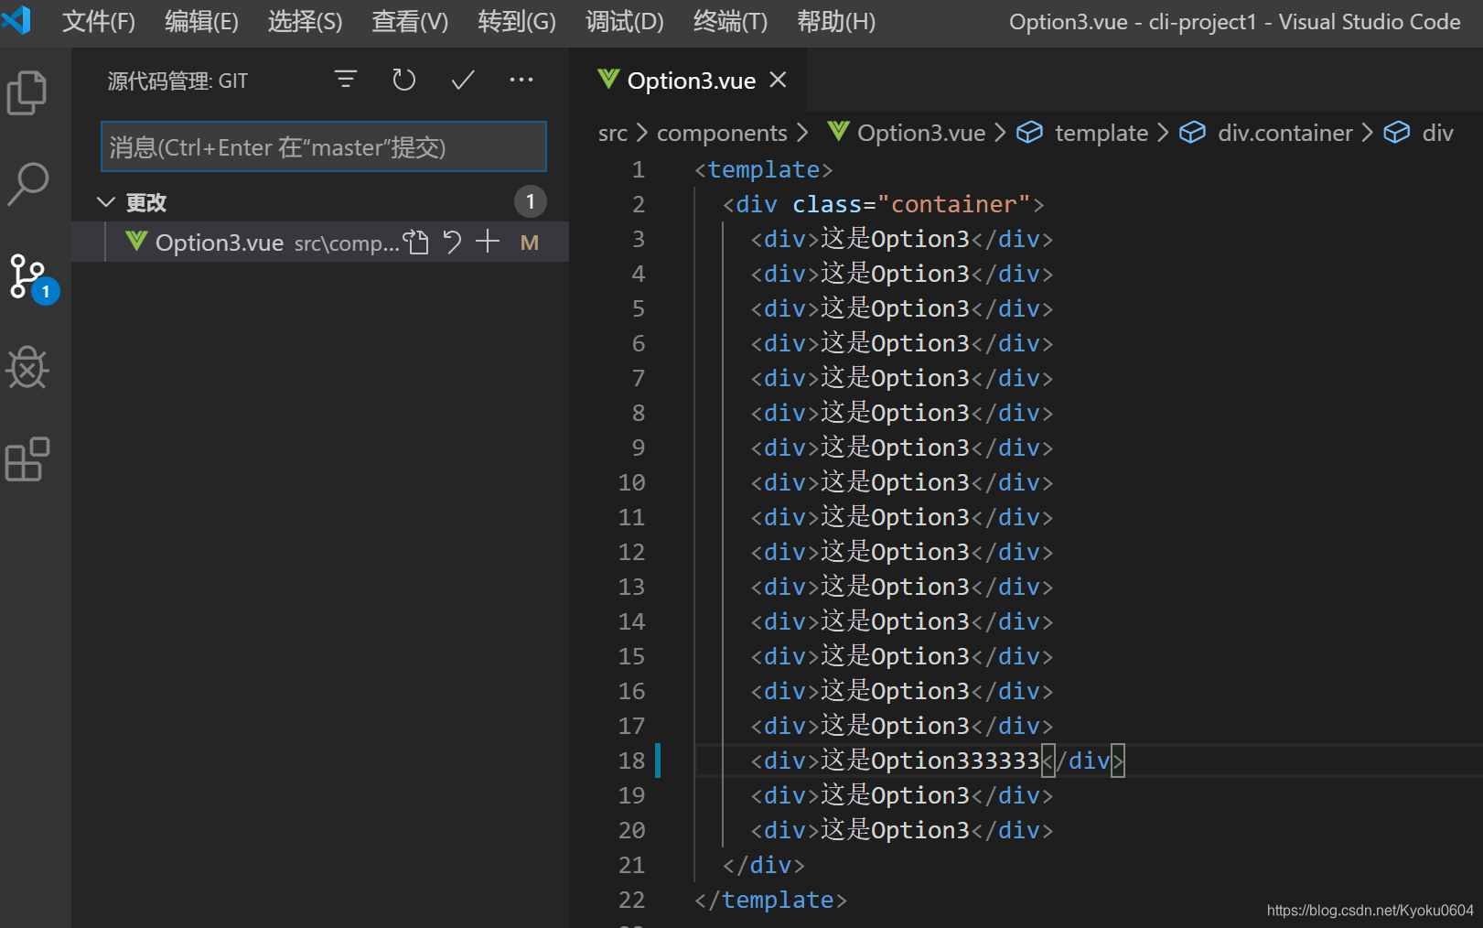
Task: Open more actions ellipsis in Git panel
Action: pos(521,80)
